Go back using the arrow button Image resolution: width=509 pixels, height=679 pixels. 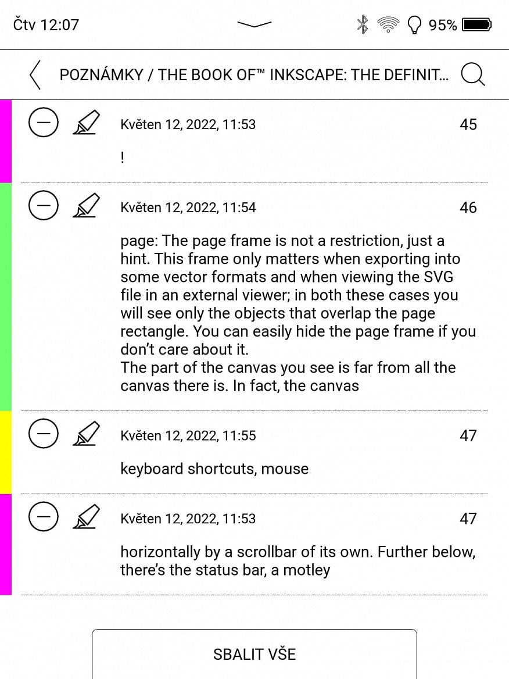click(x=34, y=74)
